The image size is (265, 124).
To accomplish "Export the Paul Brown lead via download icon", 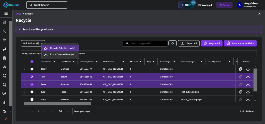I will click(248, 77).
